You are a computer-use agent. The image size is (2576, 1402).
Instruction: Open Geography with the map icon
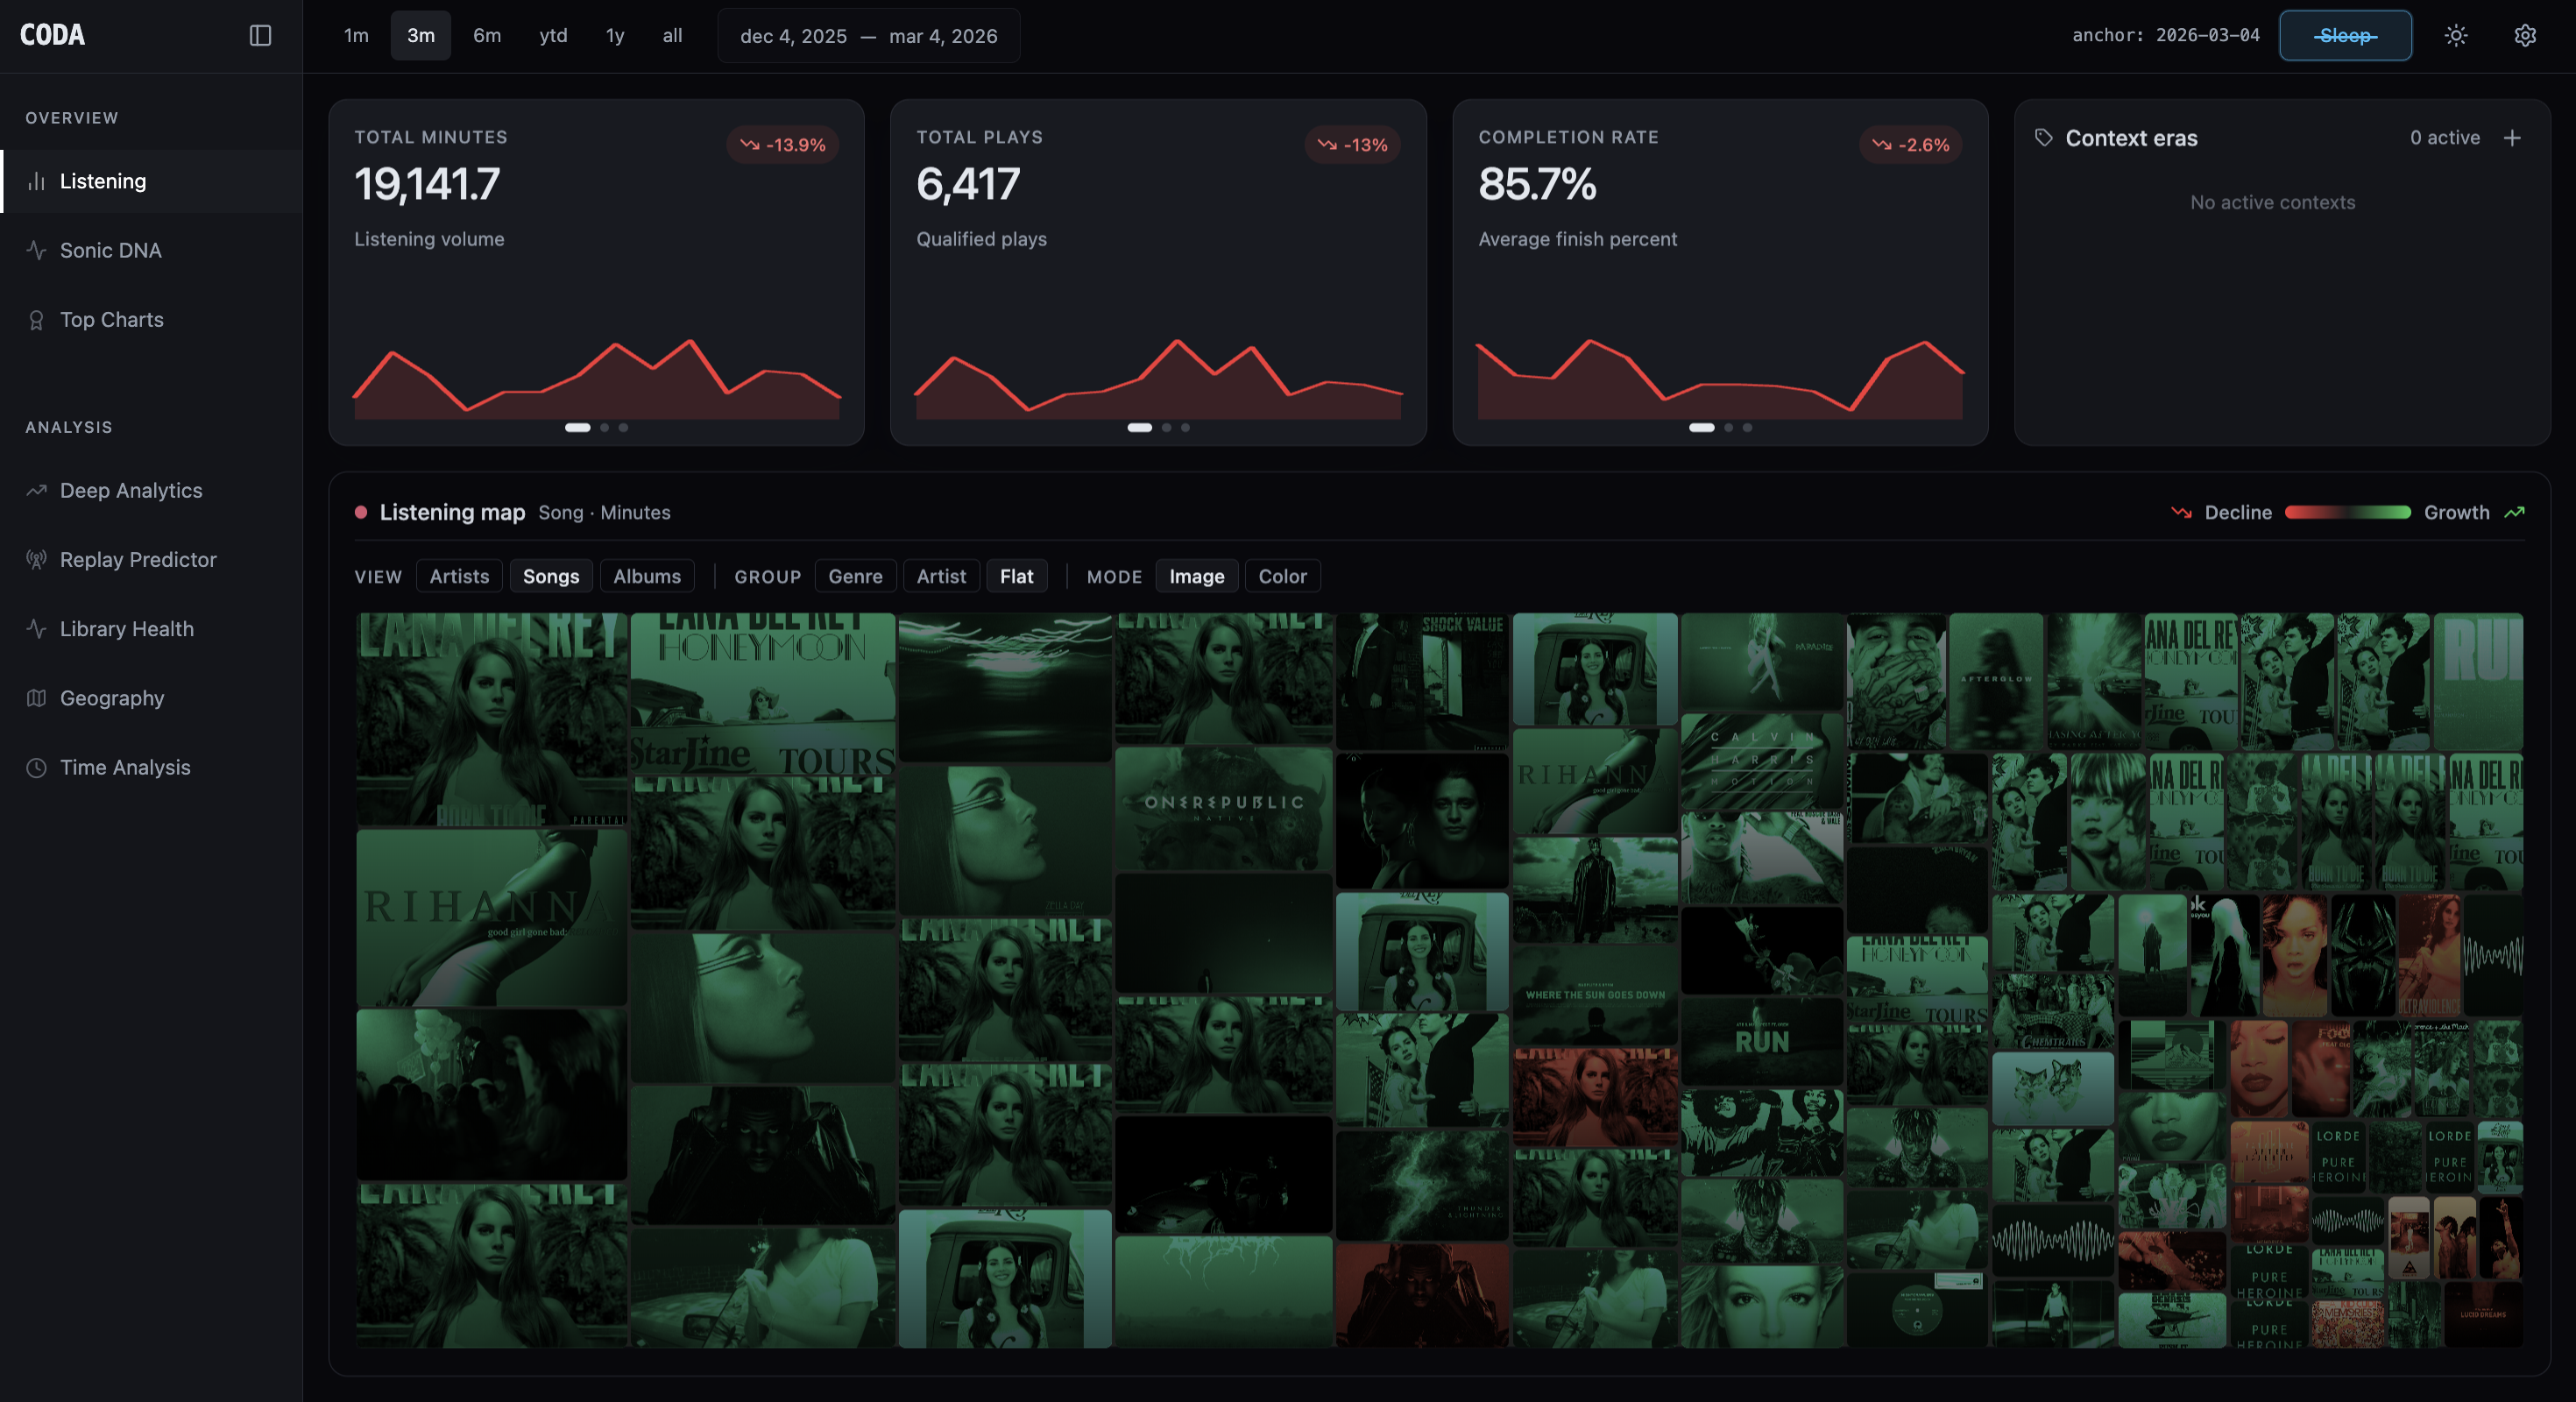(x=37, y=698)
